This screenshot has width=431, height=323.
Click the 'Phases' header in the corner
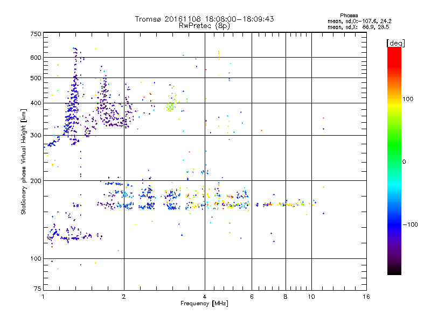pos(349,16)
